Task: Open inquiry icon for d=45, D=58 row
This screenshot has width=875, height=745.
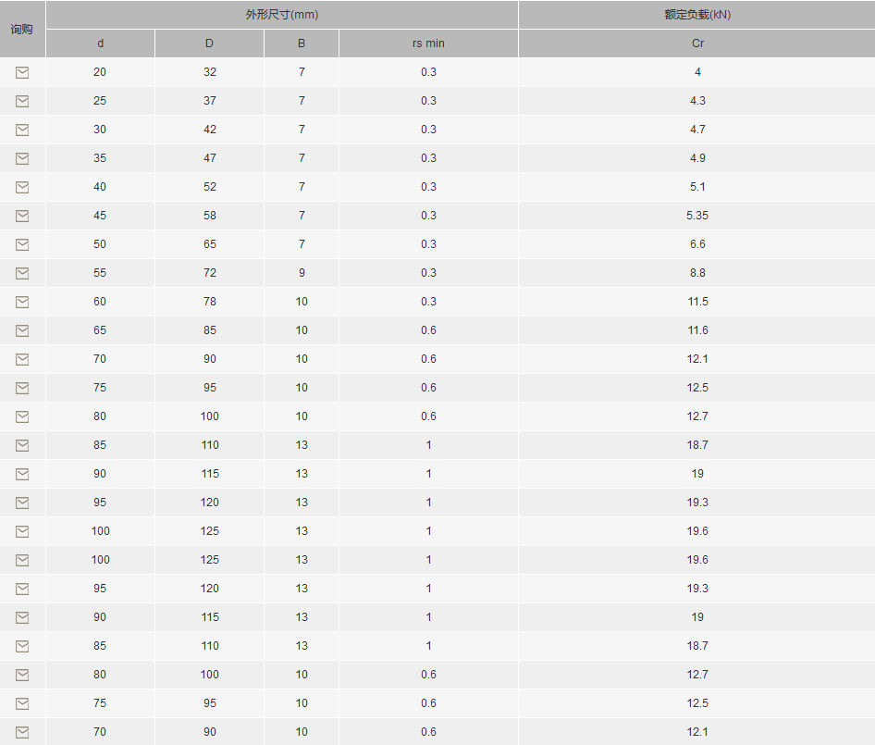Action: pos(22,217)
